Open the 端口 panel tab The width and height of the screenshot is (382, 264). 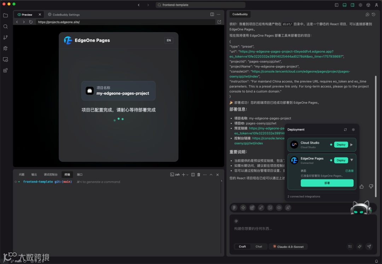pyautogui.click(x=80, y=174)
